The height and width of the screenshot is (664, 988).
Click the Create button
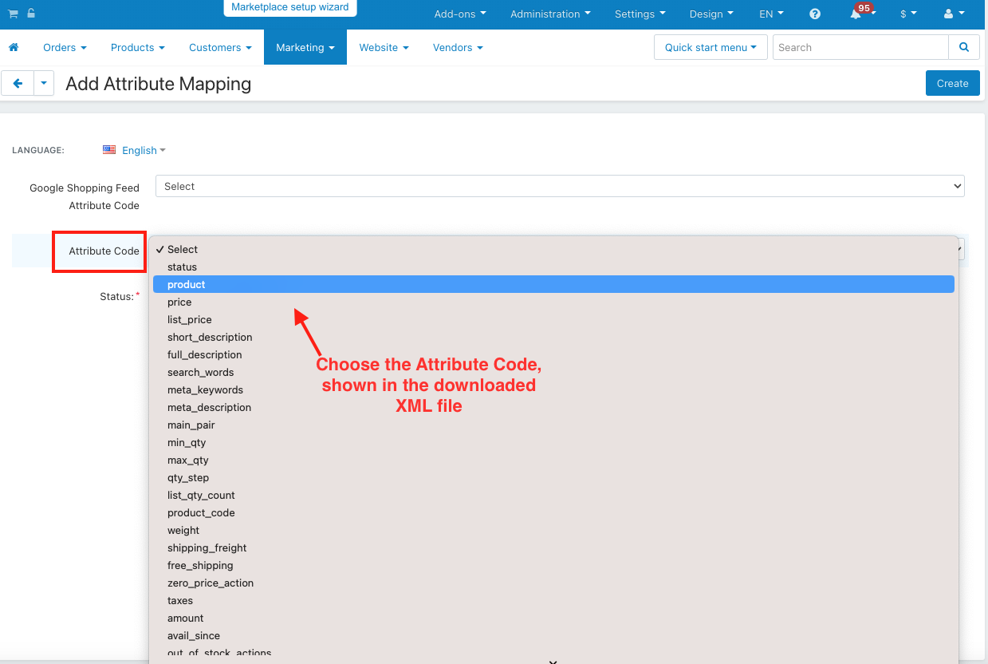[x=952, y=83]
